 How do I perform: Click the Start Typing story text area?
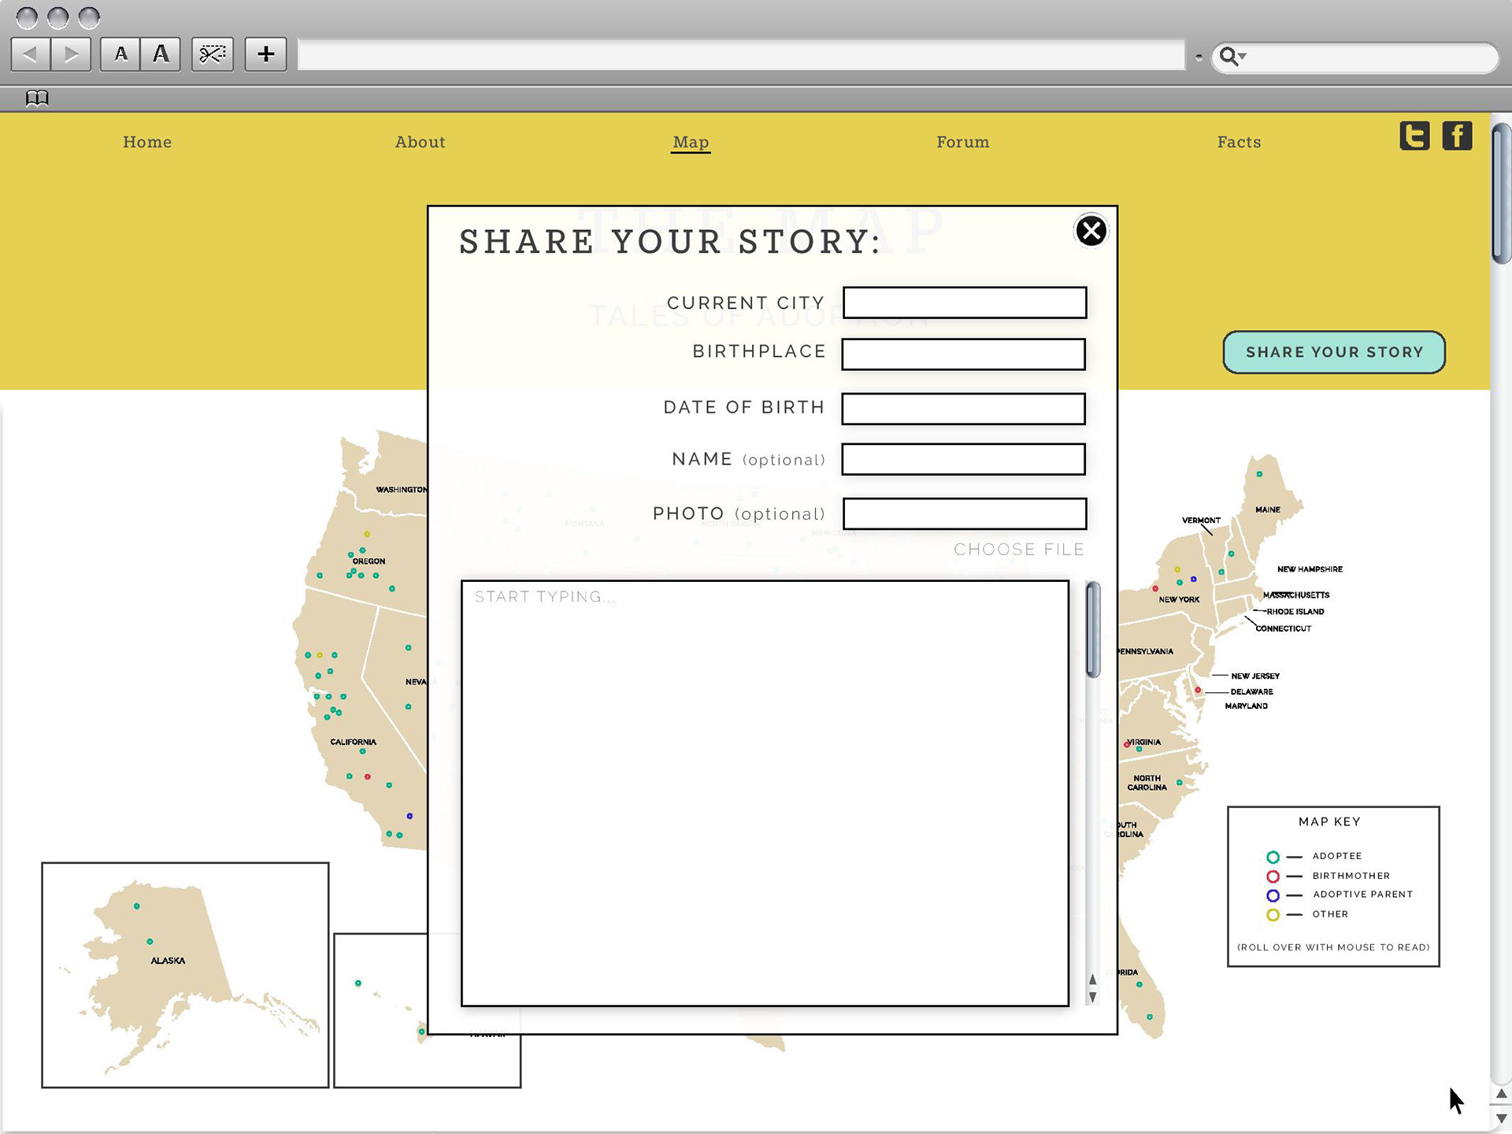click(x=765, y=794)
